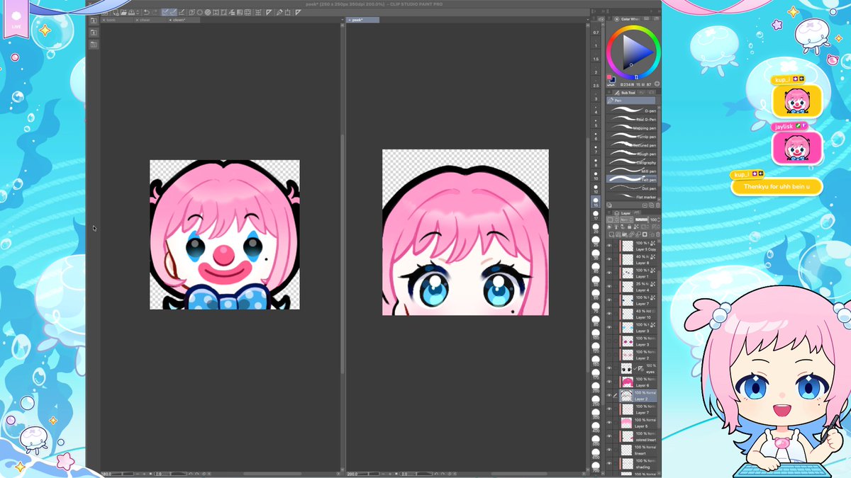Select the Pen group tab in Sub Tool

point(631,101)
